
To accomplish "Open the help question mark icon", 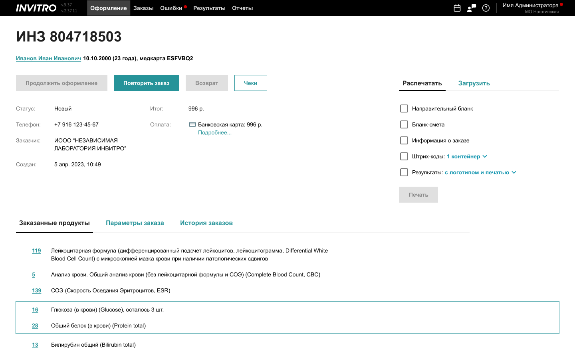I will point(486,8).
